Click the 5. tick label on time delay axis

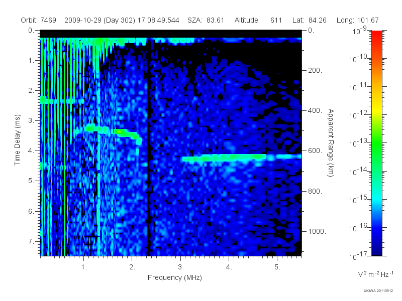[31, 181]
